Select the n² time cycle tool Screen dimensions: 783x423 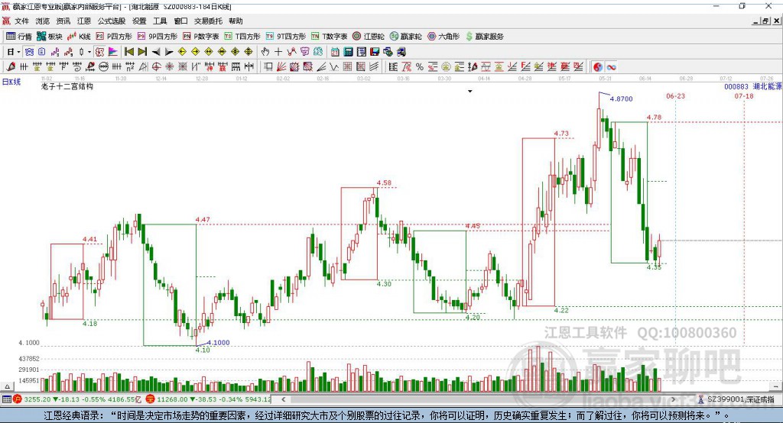(x=130, y=66)
